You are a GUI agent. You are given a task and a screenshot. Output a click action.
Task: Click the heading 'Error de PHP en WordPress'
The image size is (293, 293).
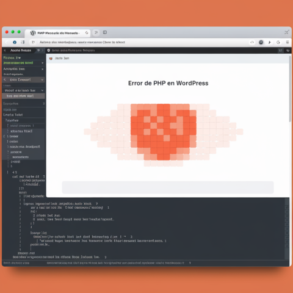coord(168,83)
